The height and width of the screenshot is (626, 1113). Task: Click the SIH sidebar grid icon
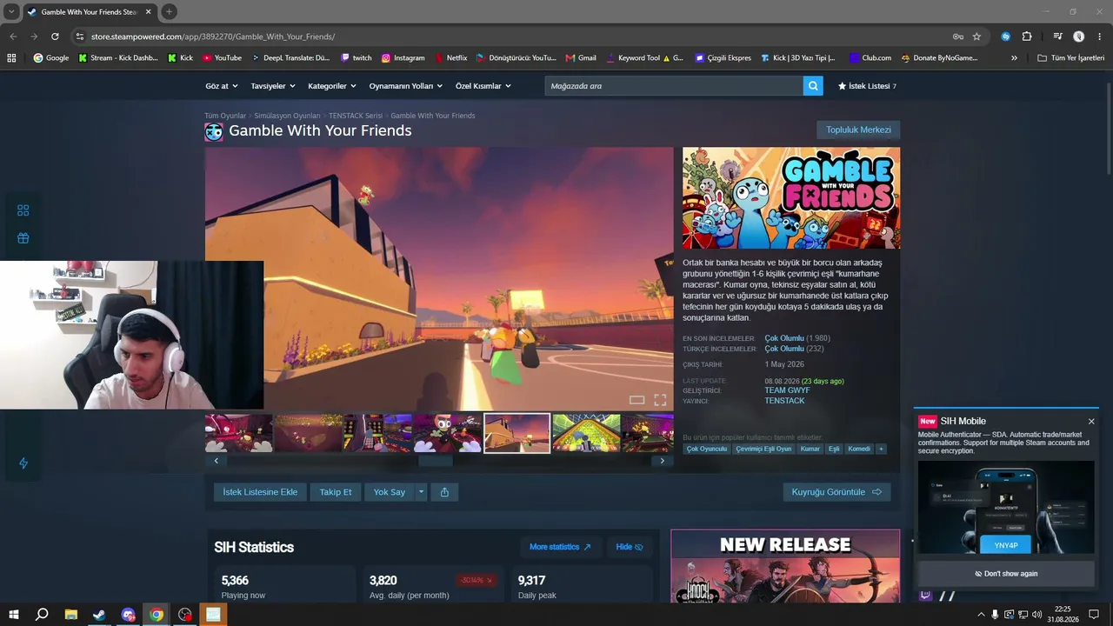click(23, 210)
